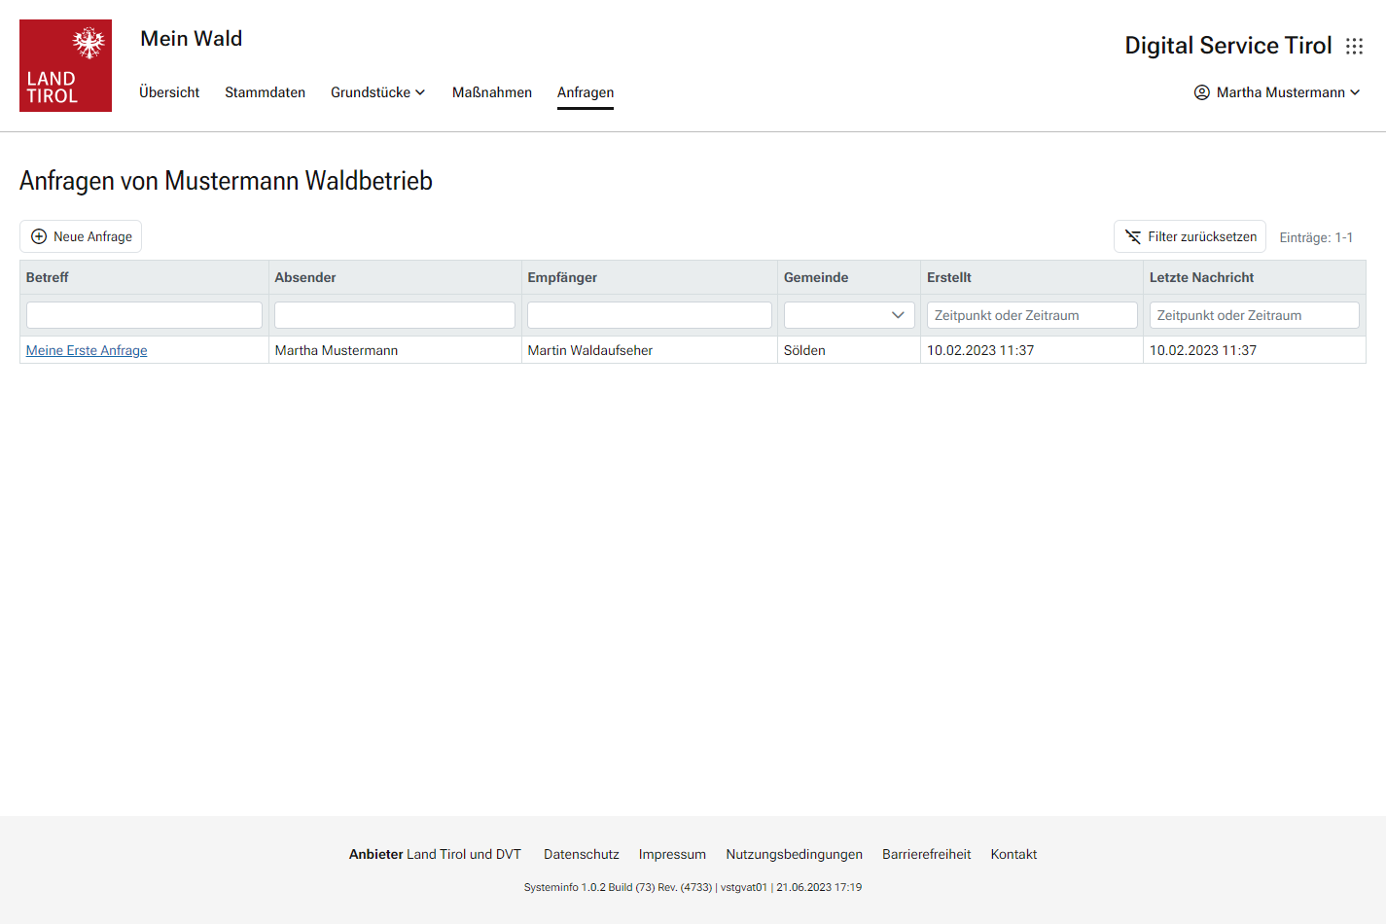Expand the Grundstücke menu
1386x924 pixels.
pyautogui.click(x=377, y=92)
